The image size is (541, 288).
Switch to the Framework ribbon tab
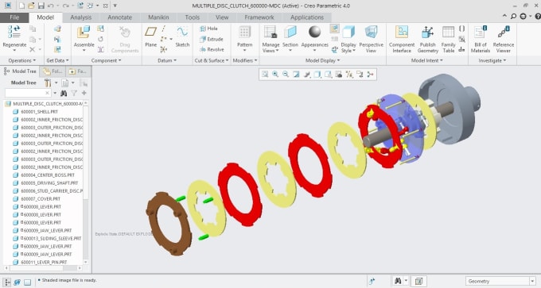coord(259,17)
